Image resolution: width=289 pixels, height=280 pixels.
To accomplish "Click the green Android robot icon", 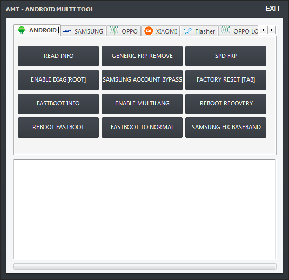I will point(22,30).
